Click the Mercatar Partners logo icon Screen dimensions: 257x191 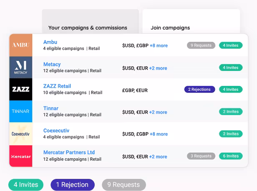20,156
